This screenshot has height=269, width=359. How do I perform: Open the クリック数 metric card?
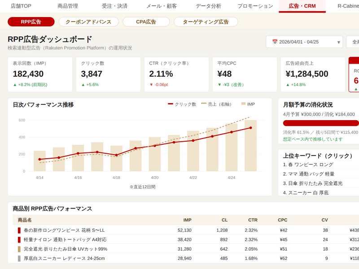coord(108,74)
